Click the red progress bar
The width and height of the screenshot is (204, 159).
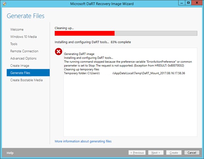point(84,33)
